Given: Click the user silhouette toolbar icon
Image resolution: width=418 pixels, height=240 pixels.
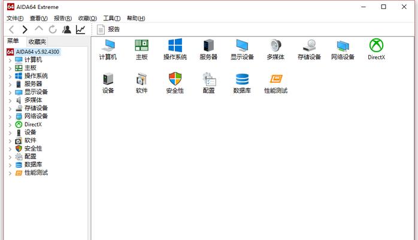Looking at the screenshot, I should [x=66, y=29].
